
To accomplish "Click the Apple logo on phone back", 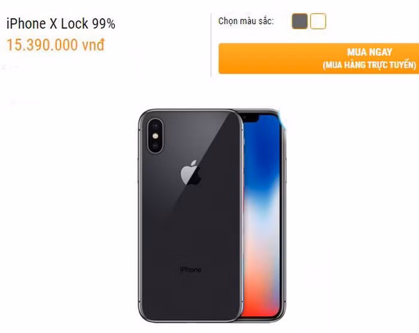I will tap(190, 172).
